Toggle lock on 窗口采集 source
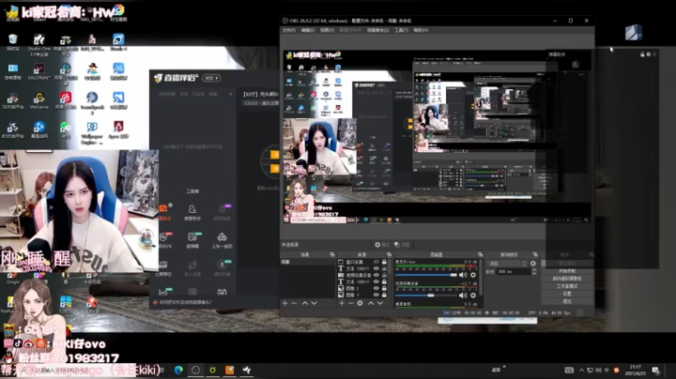676x379 pixels. 384,262
